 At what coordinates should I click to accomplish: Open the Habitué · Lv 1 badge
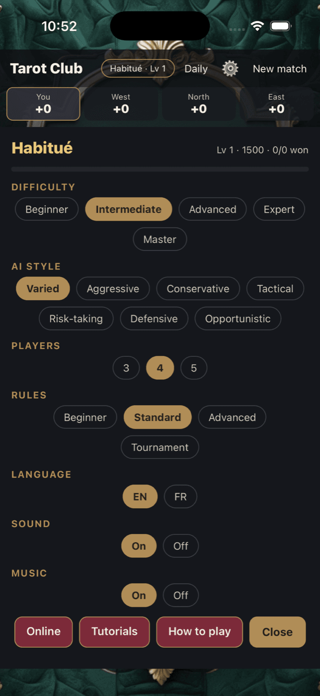tap(138, 69)
